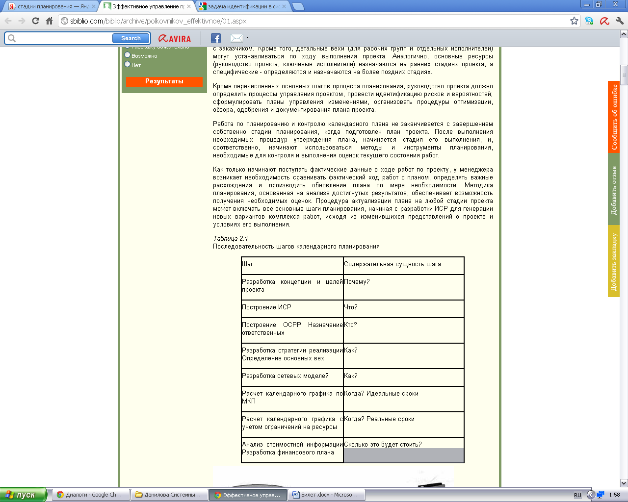Switch to 'Диалоги - Google Ch...' taskbar window
The height and width of the screenshot is (502, 628).
pyautogui.click(x=92, y=495)
